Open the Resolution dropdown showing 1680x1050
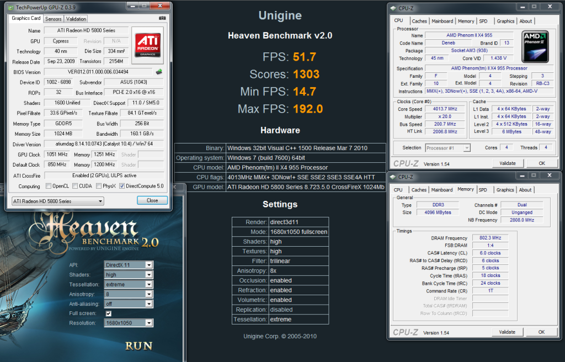Viewport: 565px width, 362px height. pos(129,323)
